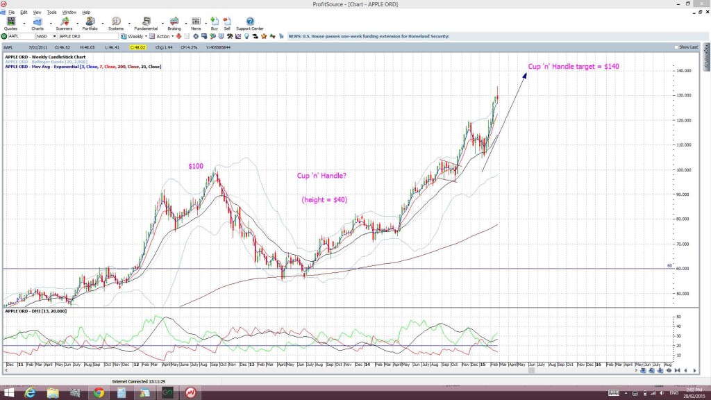Click the volume icon in system tray

point(662,393)
